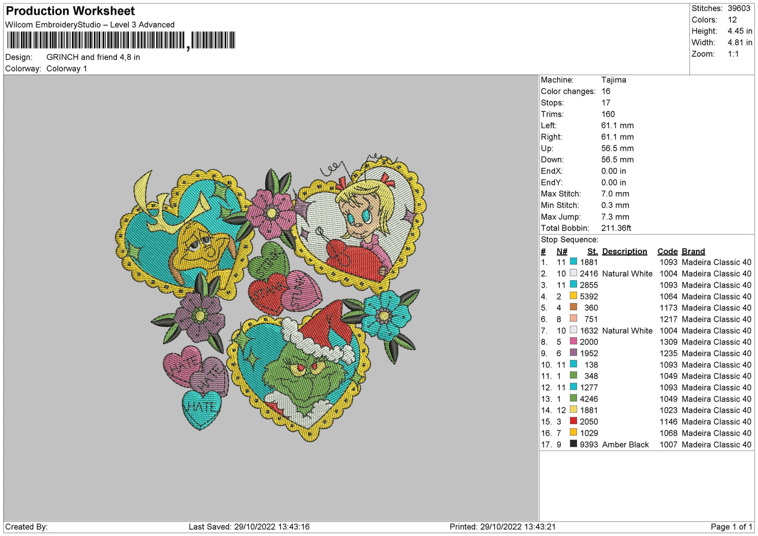The height and width of the screenshot is (536, 758).
Task: Click the Min Stitch value 0.3 mm
Action: pos(616,205)
